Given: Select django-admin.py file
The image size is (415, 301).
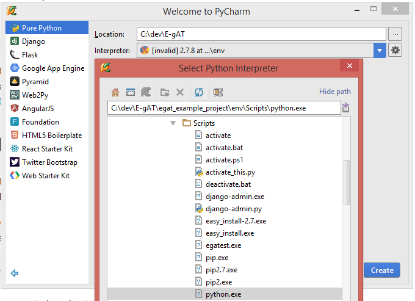Looking at the screenshot, I should coord(234,209).
